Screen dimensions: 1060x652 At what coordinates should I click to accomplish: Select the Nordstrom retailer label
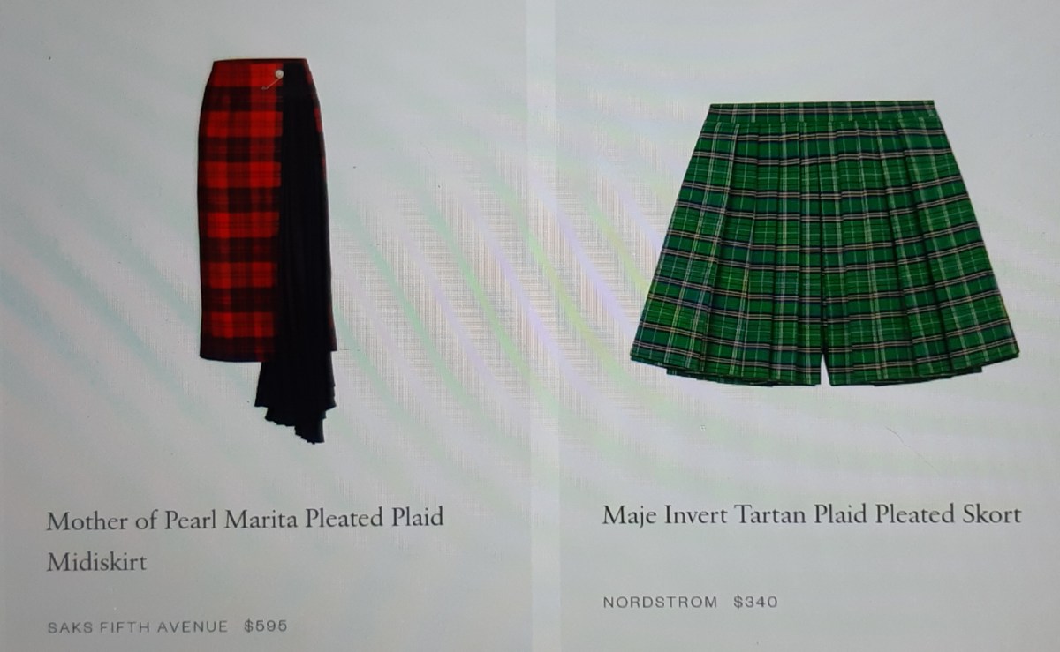[661, 603]
